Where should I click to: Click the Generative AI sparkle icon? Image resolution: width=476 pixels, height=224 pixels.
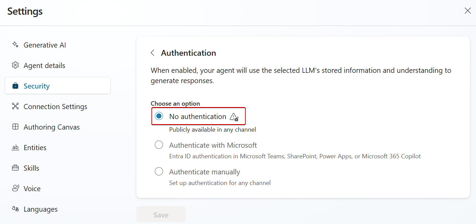click(15, 44)
